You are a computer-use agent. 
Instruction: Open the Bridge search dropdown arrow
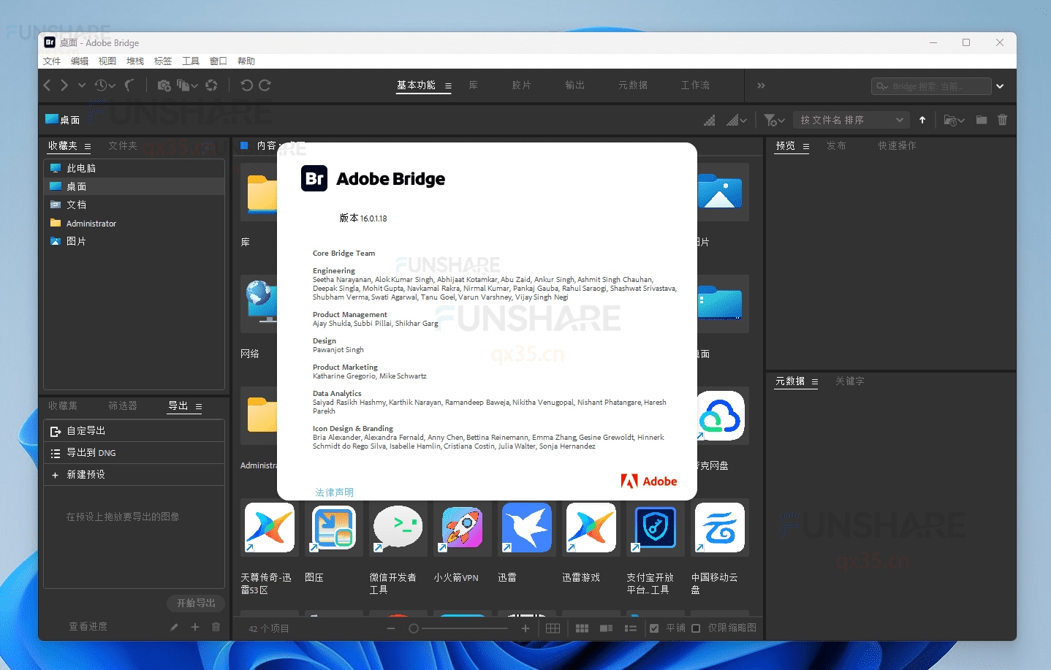coord(999,85)
